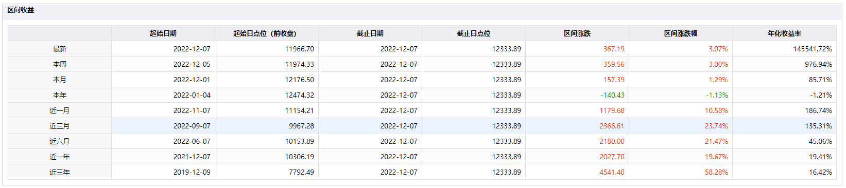Select the 近一月 row label
The width and height of the screenshot is (846, 188).
[x=60, y=110]
